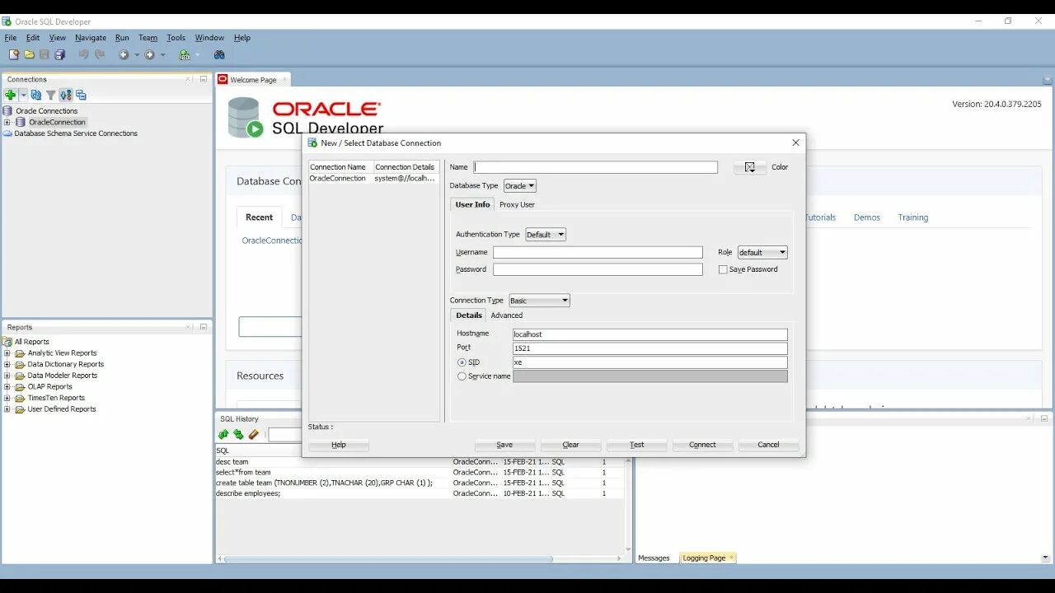Click the Username input field
The image size is (1055, 593).
(x=598, y=253)
